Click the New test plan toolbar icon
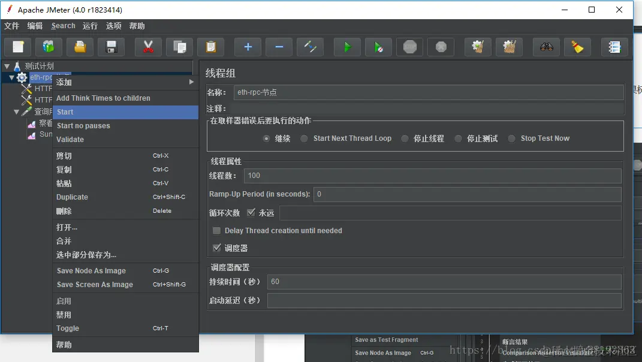This screenshot has width=642, height=362. tap(17, 47)
